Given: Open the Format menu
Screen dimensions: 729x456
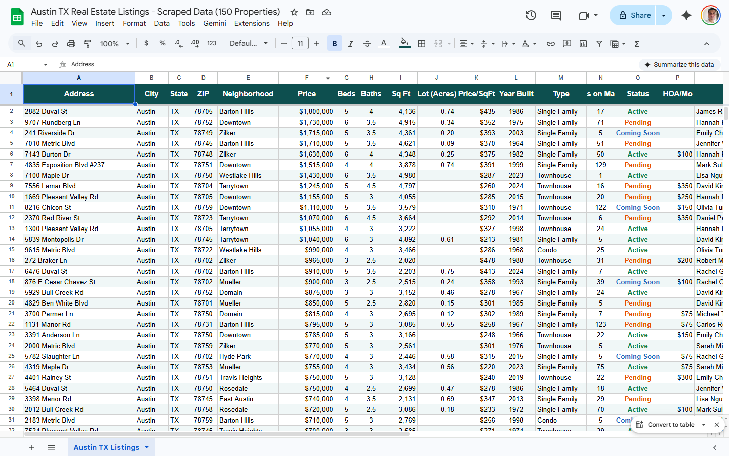Looking at the screenshot, I should (134, 23).
